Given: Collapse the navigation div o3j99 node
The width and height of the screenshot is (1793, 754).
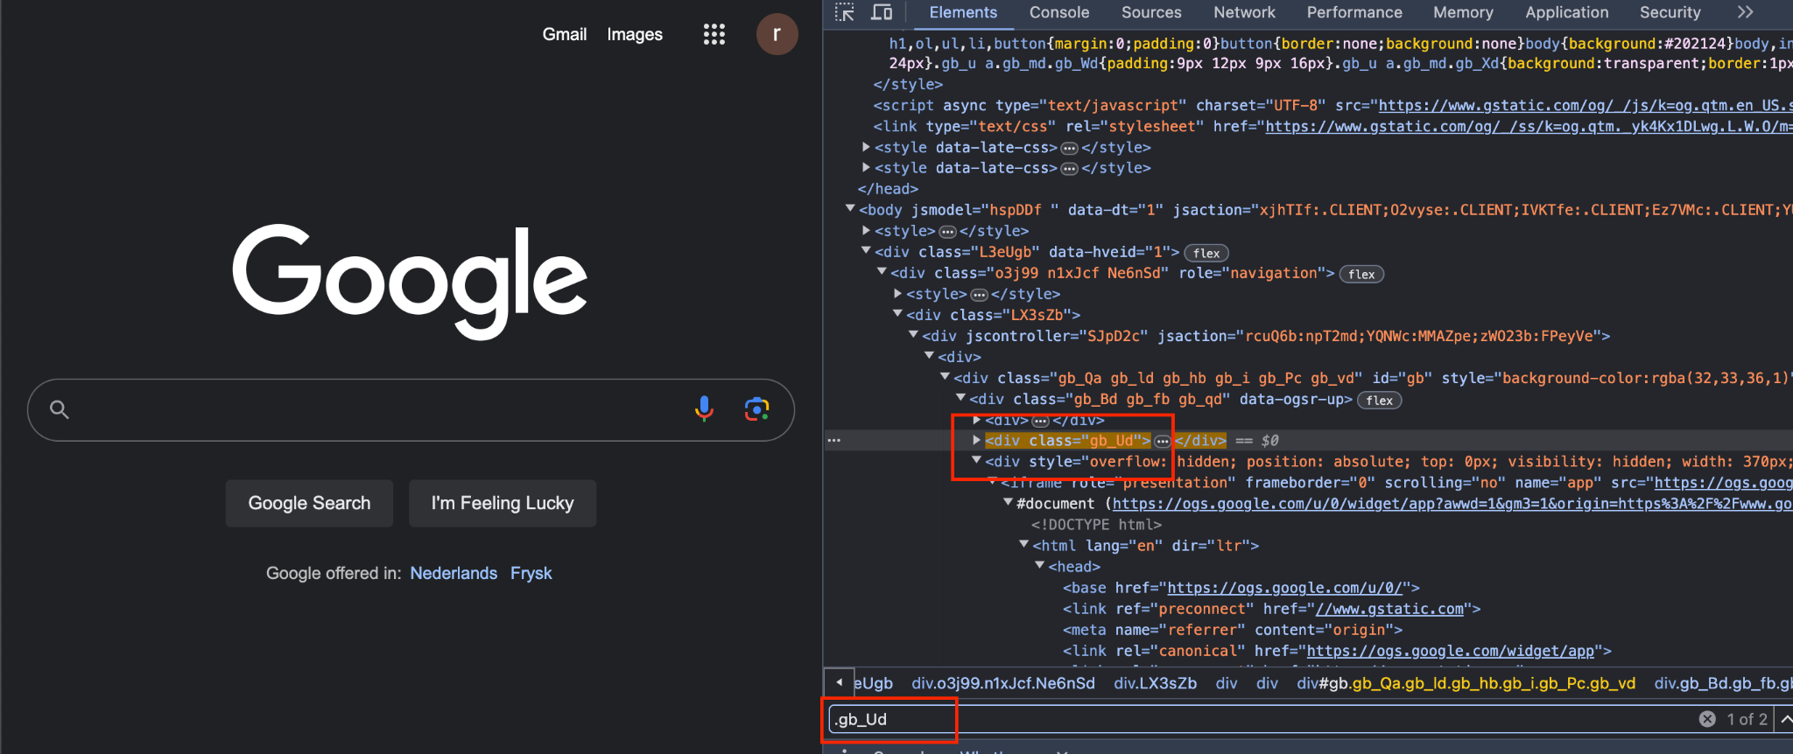Looking at the screenshot, I should 882,272.
